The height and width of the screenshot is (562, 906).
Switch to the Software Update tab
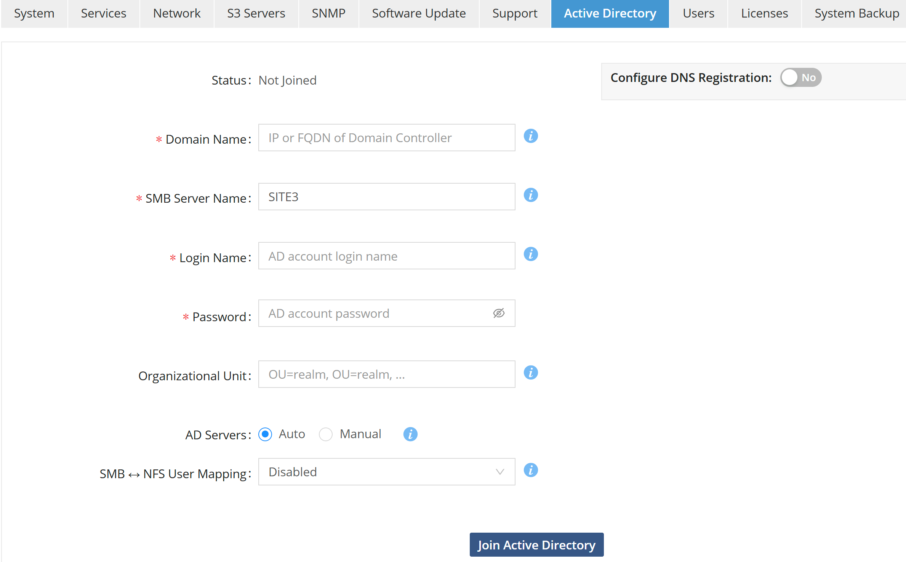pyautogui.click(x=419, y=14)
